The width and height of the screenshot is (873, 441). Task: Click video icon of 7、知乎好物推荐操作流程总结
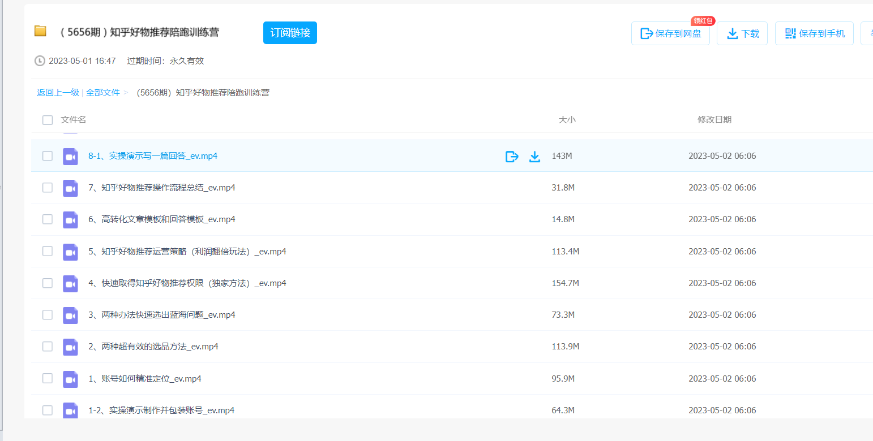70,188
